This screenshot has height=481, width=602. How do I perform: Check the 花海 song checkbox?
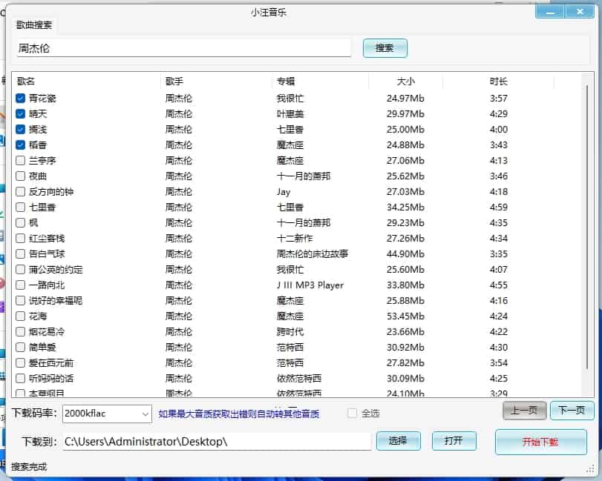[x=20, y=316]
